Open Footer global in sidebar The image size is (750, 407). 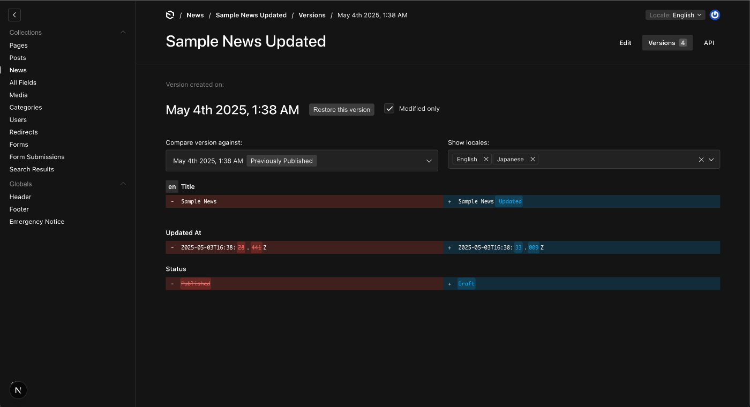[19, 209]
